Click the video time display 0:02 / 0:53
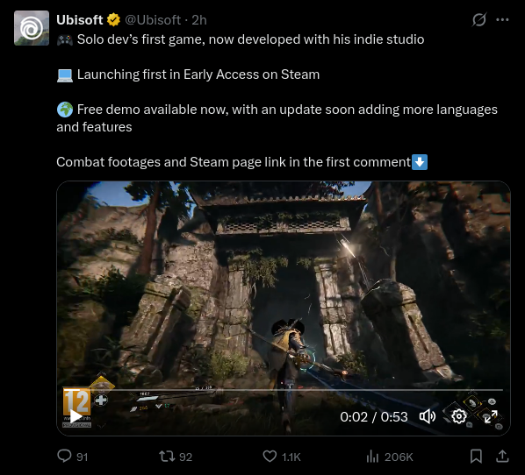 pyautogui.click(x=374, y=417)
